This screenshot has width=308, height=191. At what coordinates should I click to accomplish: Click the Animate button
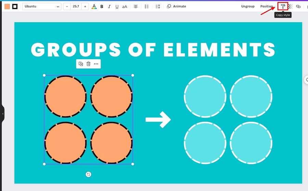[x=177, y=6]
